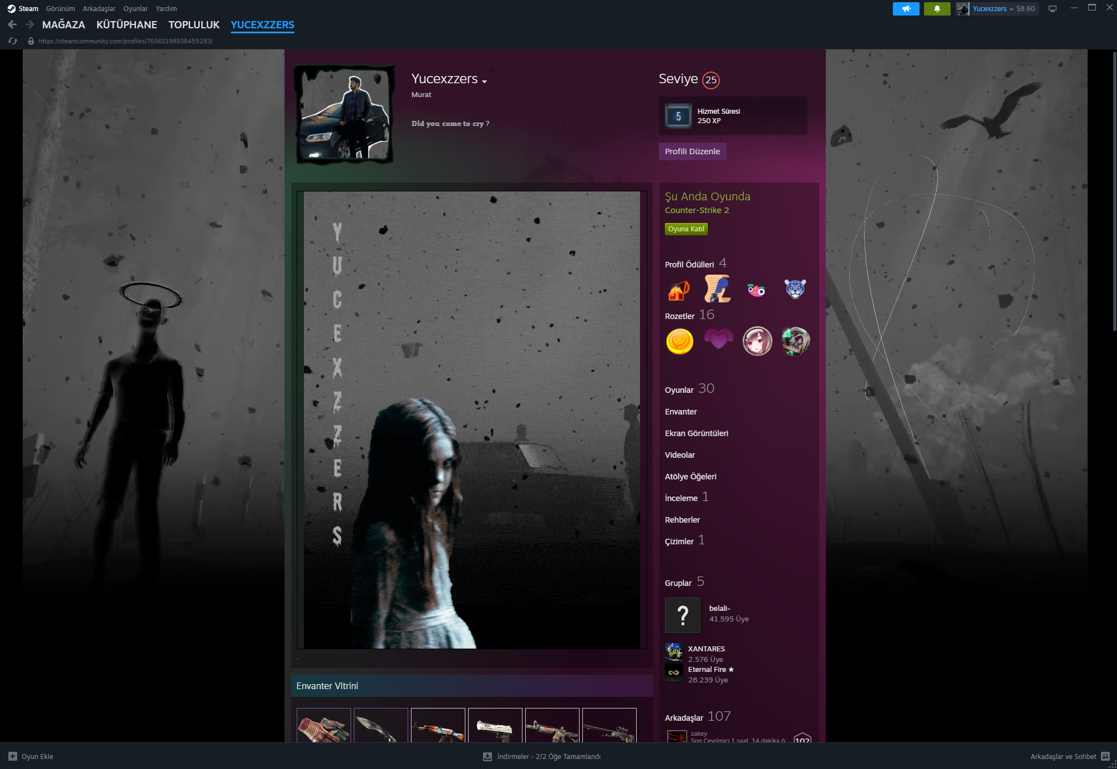This screenshot has height=769, width=1117.
Task: Click the profile avatar picture
Action: click(x=344, y=115)
